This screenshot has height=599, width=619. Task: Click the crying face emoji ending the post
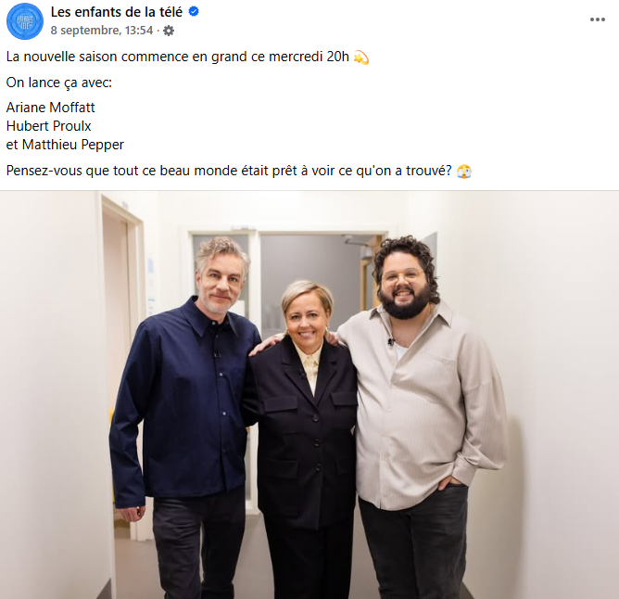(464, 172)
